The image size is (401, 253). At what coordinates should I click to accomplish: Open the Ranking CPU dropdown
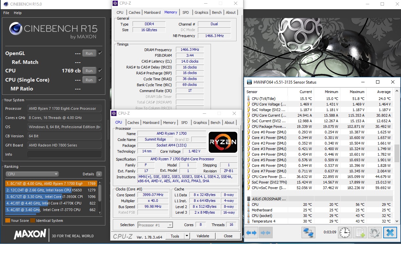[32, 174]
